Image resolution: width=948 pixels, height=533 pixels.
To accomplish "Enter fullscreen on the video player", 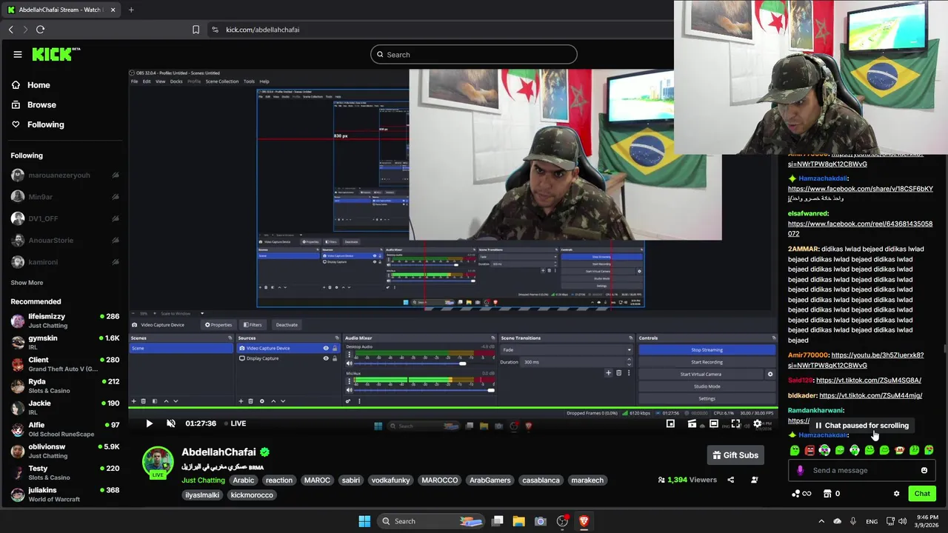I will [735, 423].
